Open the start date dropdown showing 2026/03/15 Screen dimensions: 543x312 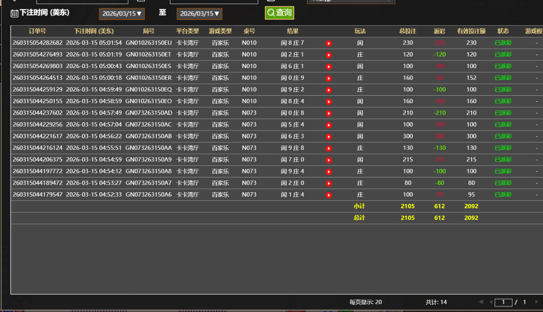[122, 13]
